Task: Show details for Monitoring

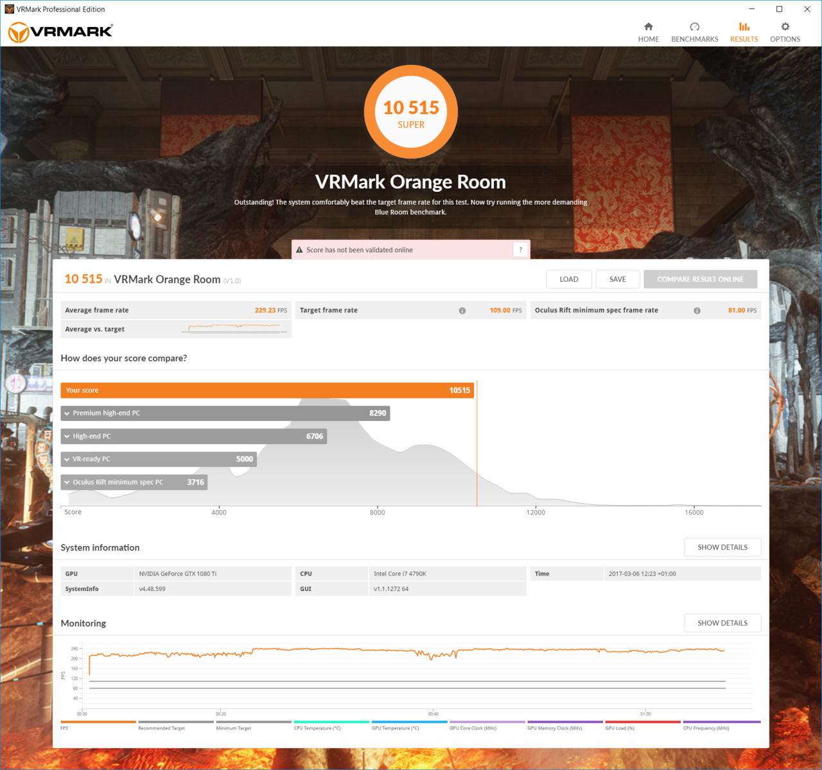Action: pos(722,623)
